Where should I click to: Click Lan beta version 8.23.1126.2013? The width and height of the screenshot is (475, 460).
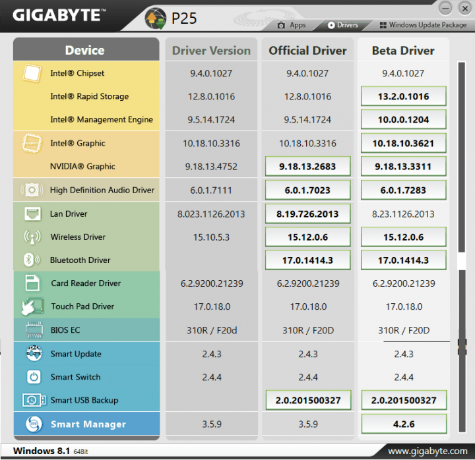point(403,214)
